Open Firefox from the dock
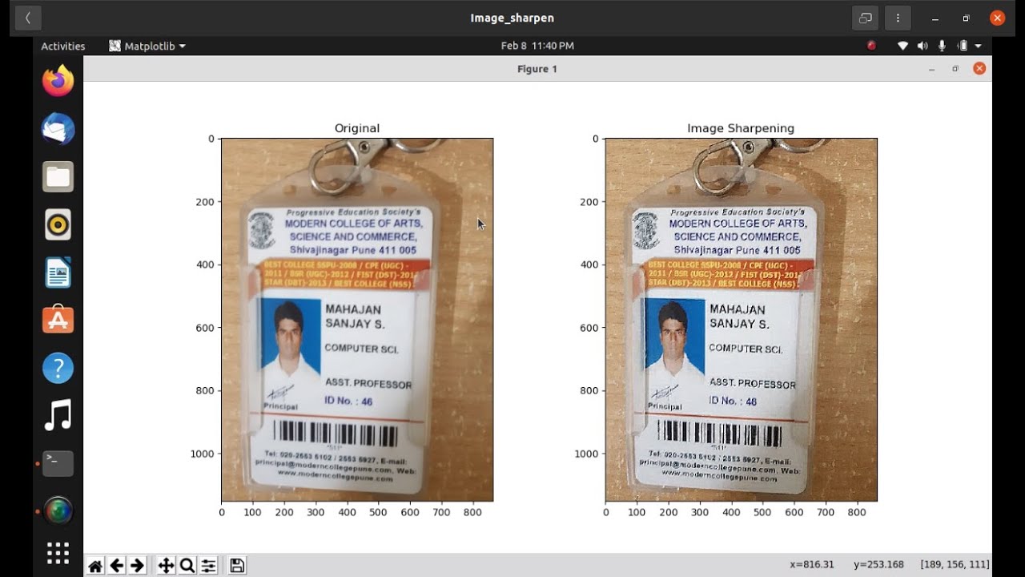Viewport: 1025px width, 577px height. pyautogui.click(x=58, y=81)
